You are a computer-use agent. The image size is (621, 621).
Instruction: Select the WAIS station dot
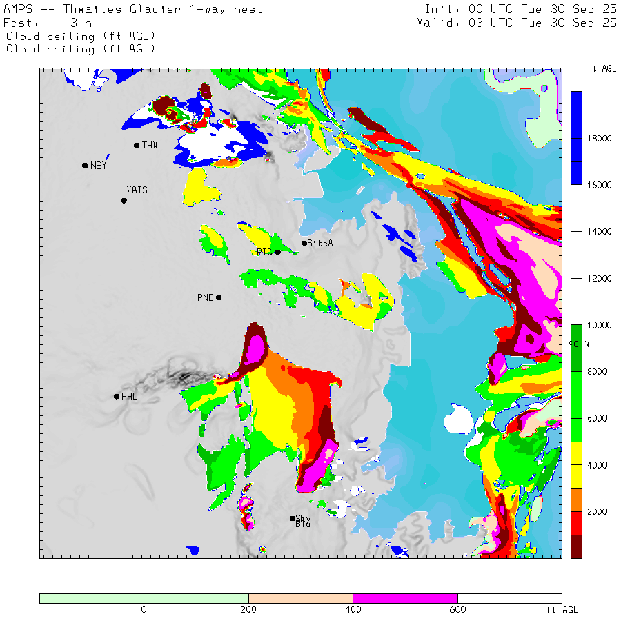[x=124, y=201]
